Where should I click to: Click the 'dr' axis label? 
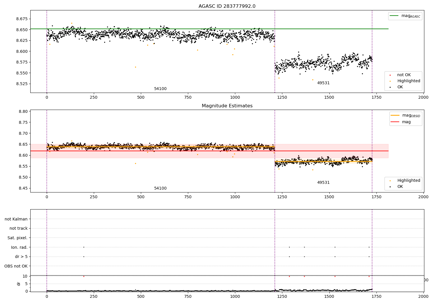click(x=19, y=284)
